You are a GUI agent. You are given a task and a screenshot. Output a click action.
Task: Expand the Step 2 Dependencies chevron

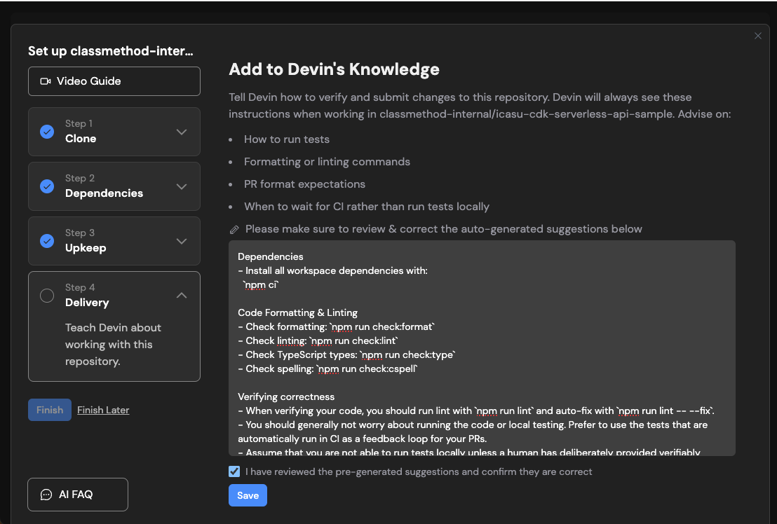click(x=182, y=186)
